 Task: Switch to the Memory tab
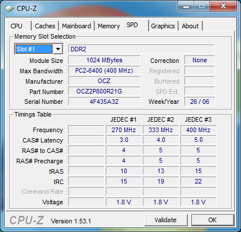[109, 26]
